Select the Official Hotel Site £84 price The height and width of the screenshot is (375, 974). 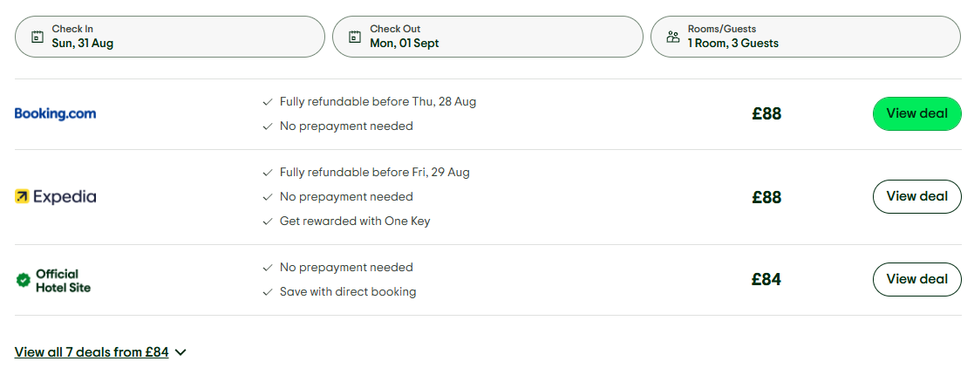point(766,280)
